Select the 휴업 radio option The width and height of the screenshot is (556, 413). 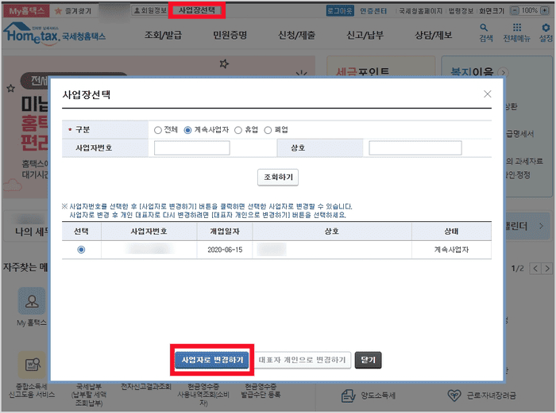[x=238, y=130]
